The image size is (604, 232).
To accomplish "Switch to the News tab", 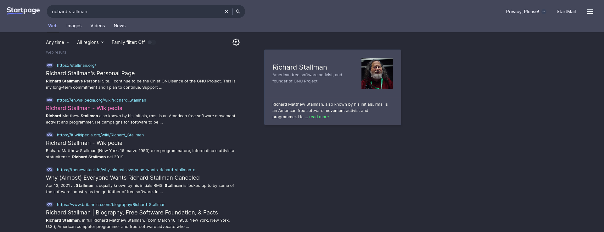I will (x=120, y=26).
